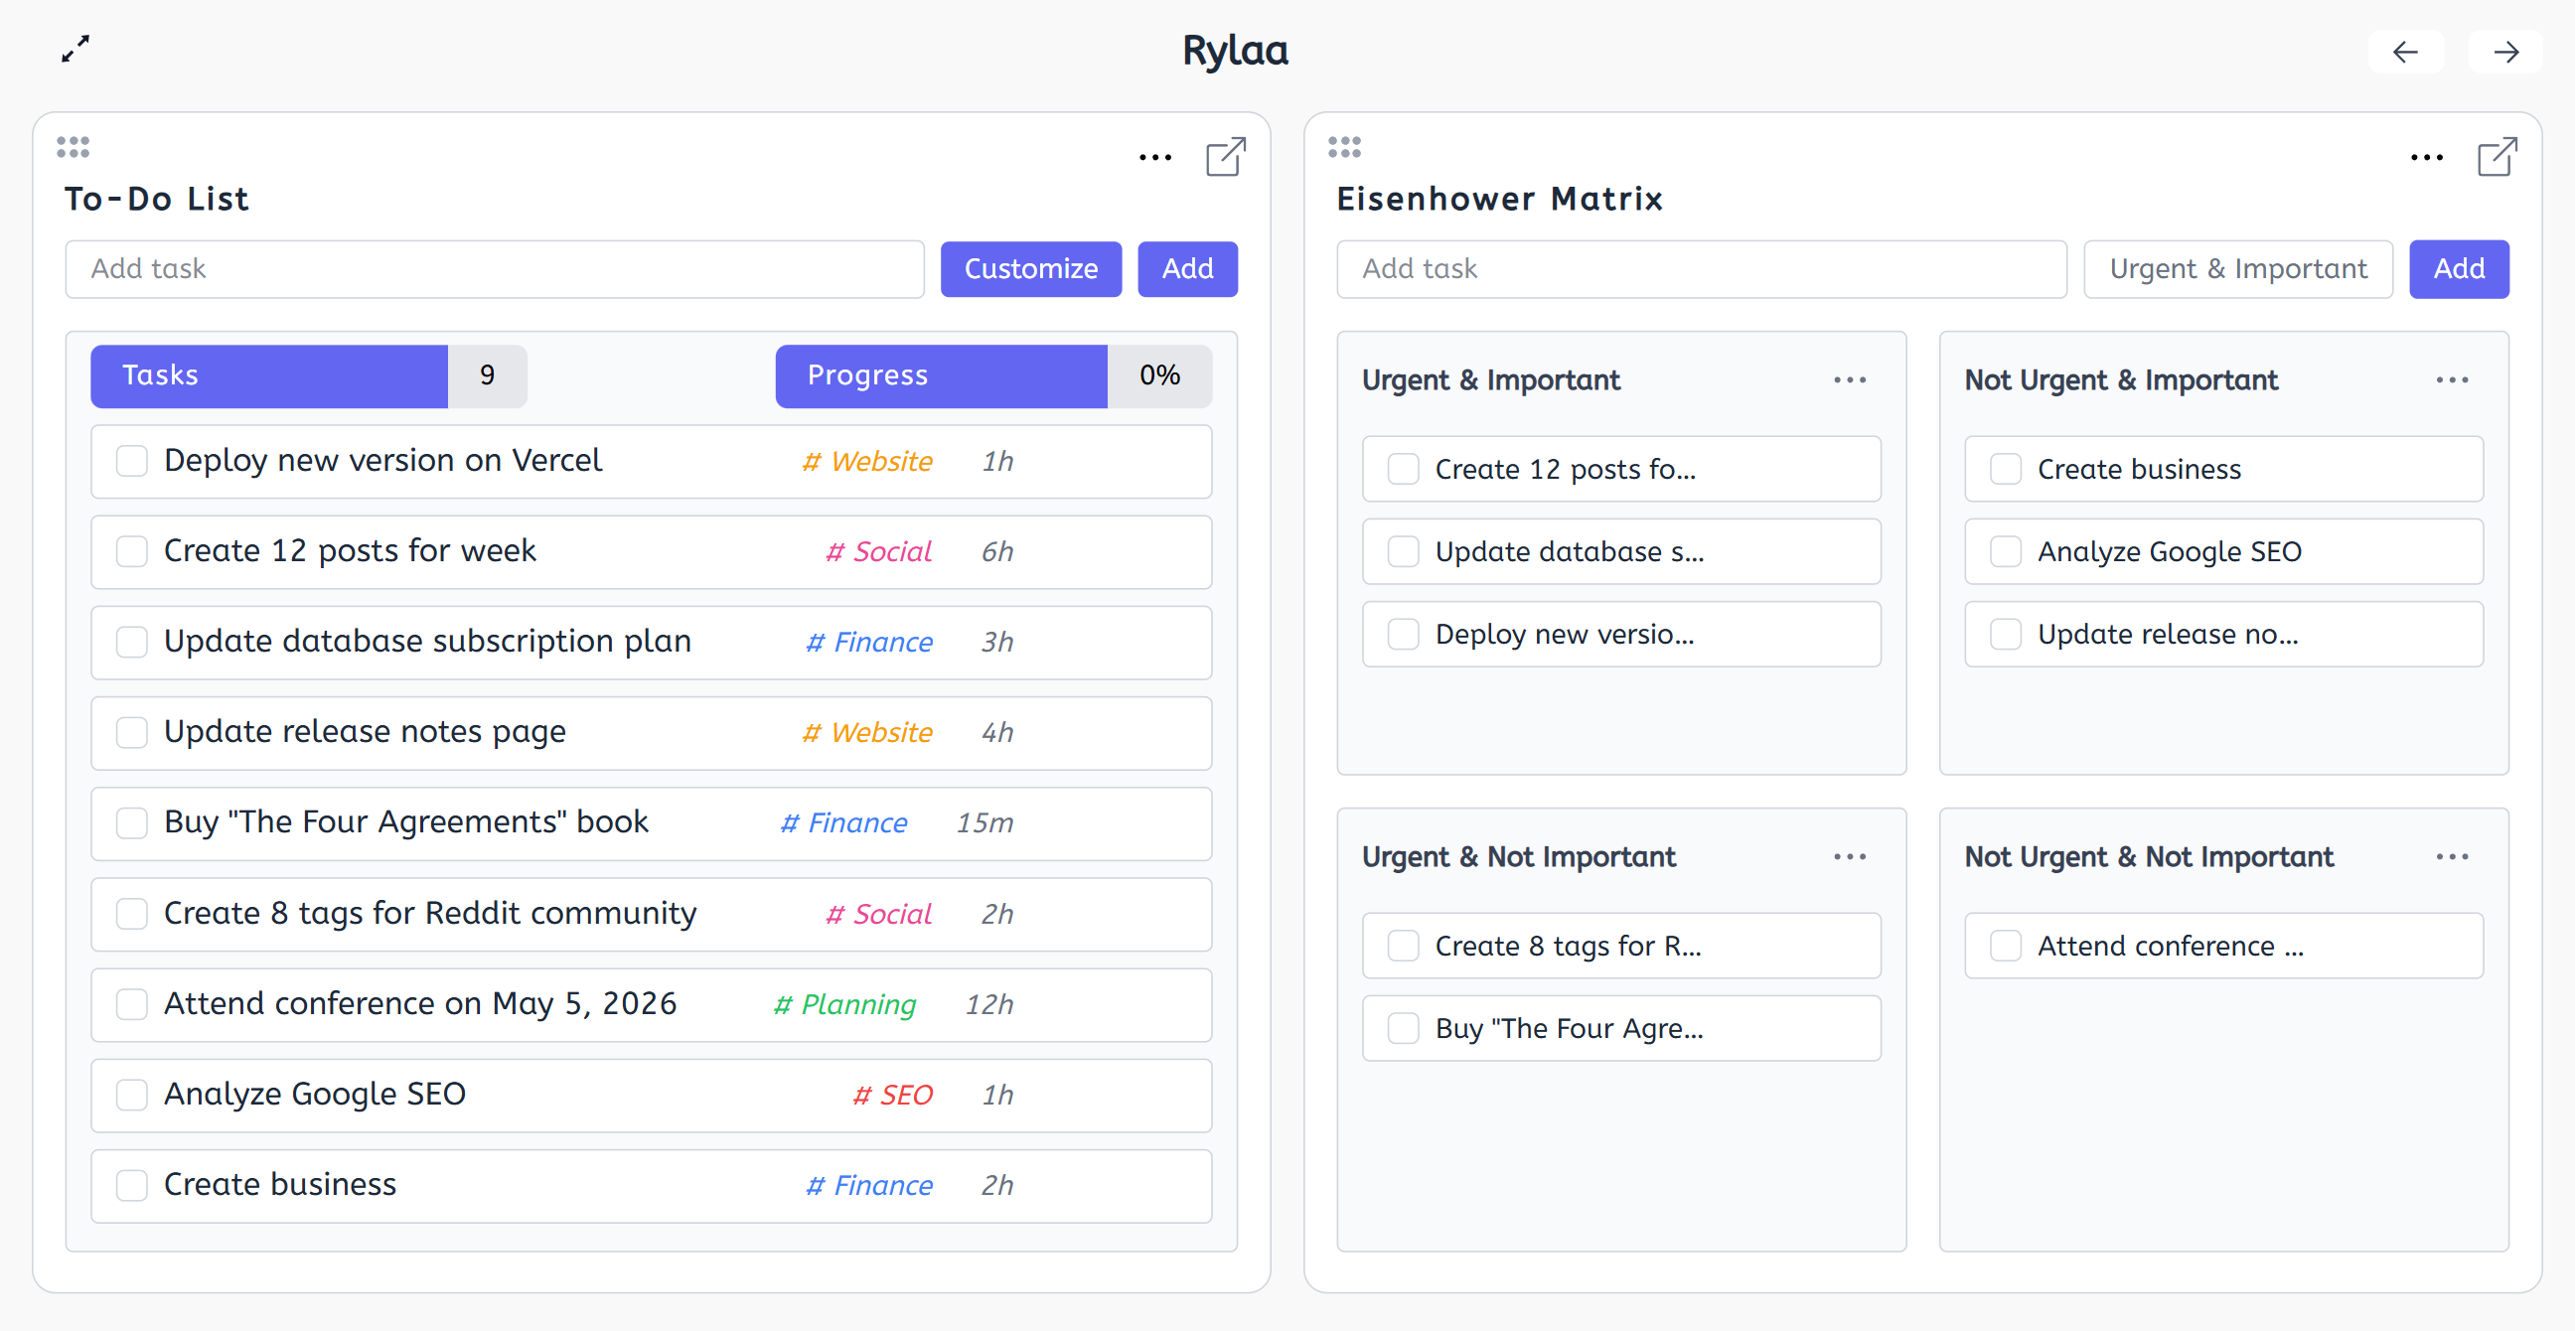The image size is (2575, 1331).
Task: Go to next page with right arrow
Action: tap(2505, 52)
